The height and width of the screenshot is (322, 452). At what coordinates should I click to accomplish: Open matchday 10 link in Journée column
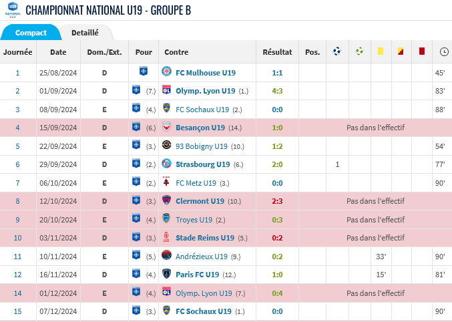[x=17, y=238]
